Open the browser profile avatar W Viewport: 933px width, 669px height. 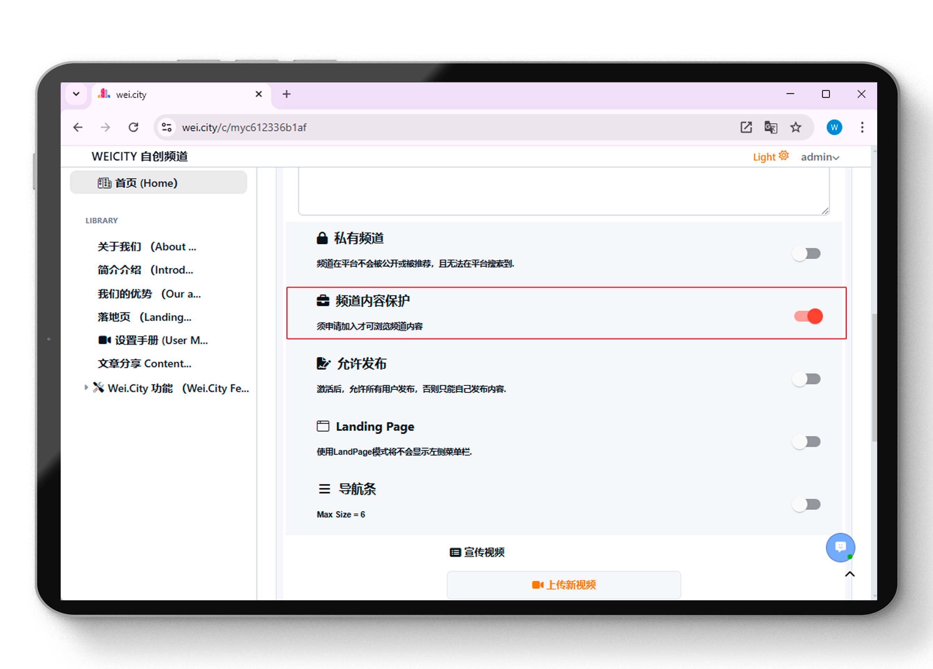(x=834, y=127)
